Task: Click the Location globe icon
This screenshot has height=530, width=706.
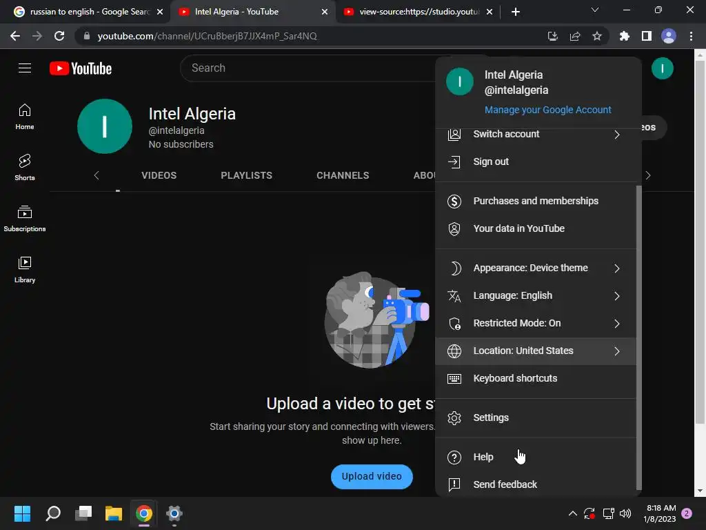Action: [x=454, y=351]
